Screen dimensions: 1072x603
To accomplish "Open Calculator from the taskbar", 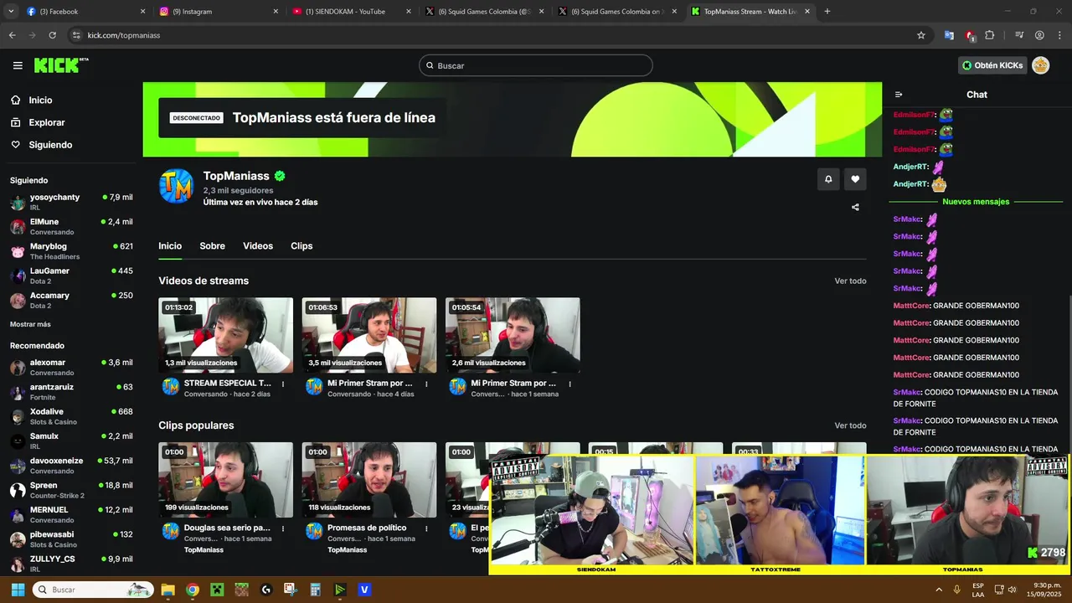I will [315, 590].
